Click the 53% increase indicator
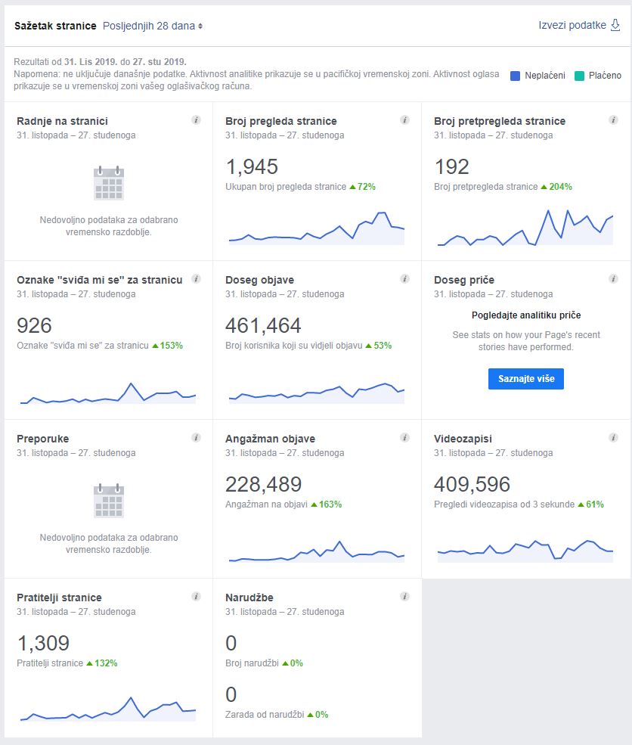632x745 pixels. (379, 346)
